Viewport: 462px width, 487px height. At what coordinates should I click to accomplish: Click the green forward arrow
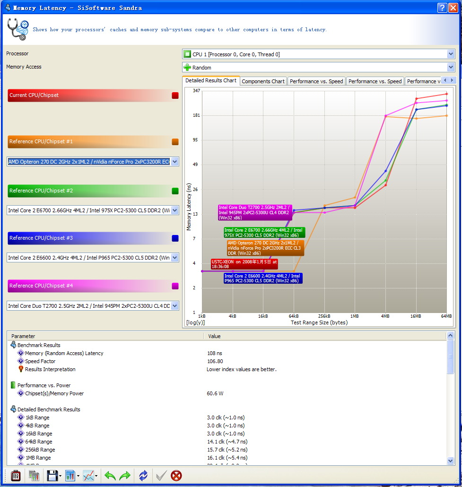(125, 476)
